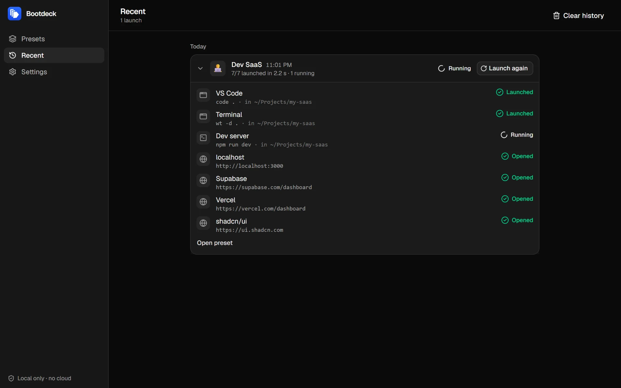The height and width of the screenshot is (388, 621).
Task: Click the trash icon beside Clear history
Action: pos(556,16)
